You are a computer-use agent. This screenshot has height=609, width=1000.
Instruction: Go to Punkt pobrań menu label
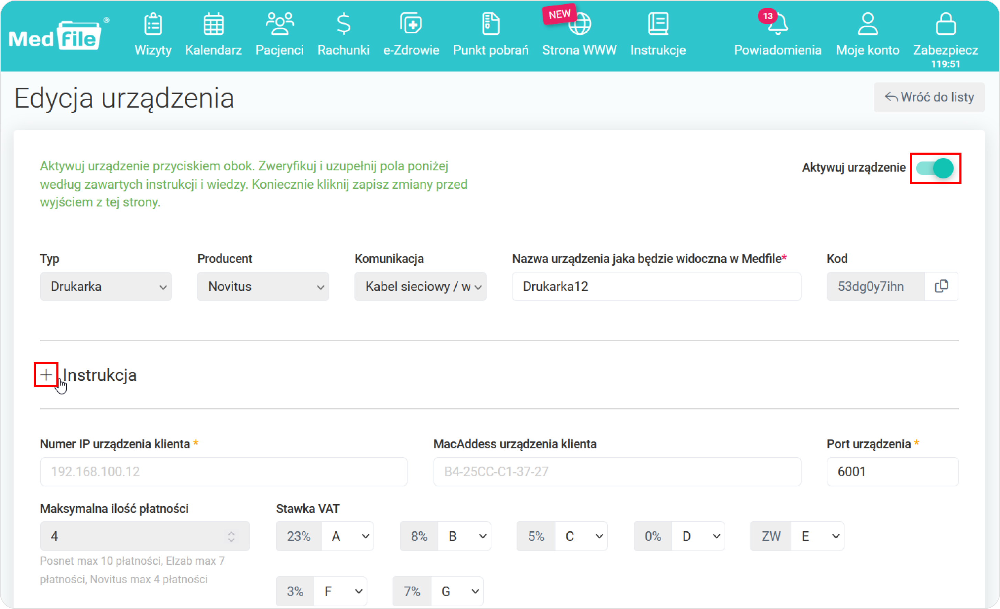coord(491,50)
